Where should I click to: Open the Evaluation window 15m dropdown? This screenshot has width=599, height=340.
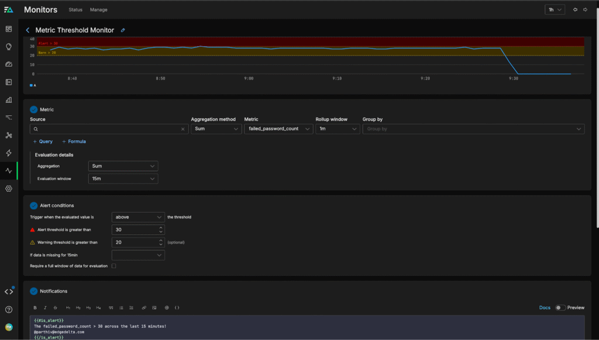coord(123,179)
